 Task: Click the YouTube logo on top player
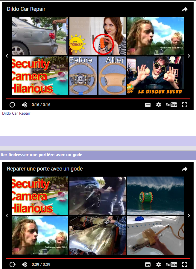(171, 105)
